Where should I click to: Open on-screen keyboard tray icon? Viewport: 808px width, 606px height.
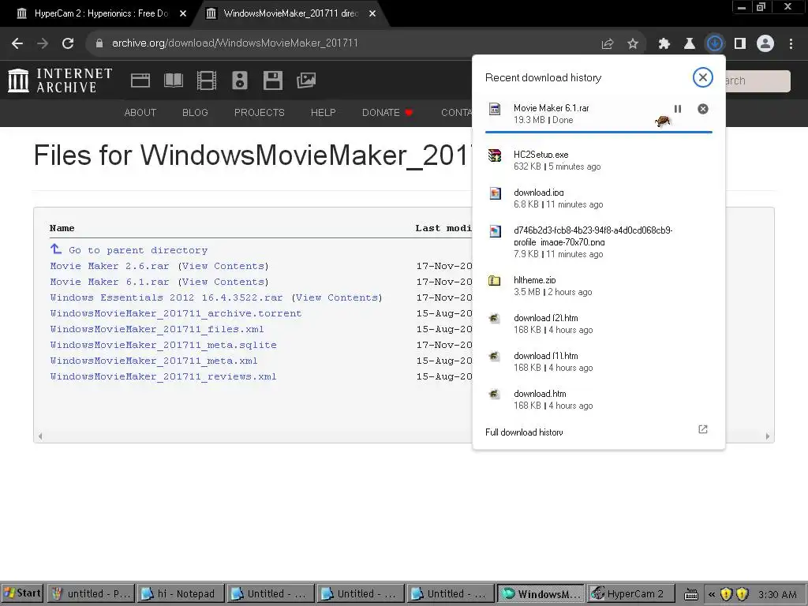click(x=691, y=595)
